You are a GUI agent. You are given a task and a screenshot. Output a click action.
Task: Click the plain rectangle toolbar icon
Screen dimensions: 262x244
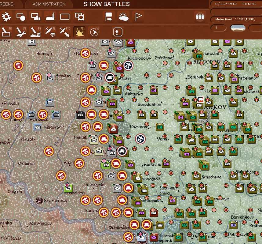[65, 17]
